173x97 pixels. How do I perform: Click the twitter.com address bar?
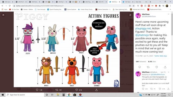pos(71,6)
